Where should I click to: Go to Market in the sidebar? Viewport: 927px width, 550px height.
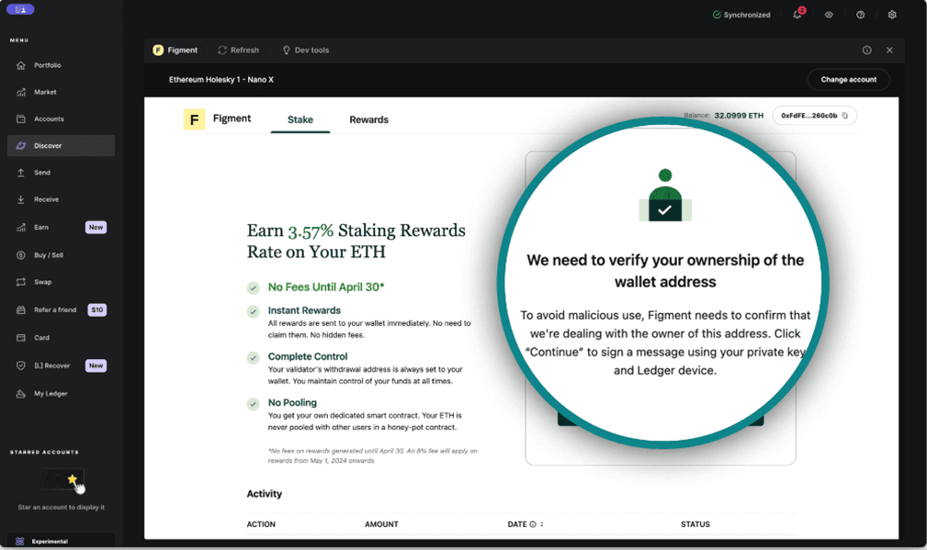click(45, 92)
